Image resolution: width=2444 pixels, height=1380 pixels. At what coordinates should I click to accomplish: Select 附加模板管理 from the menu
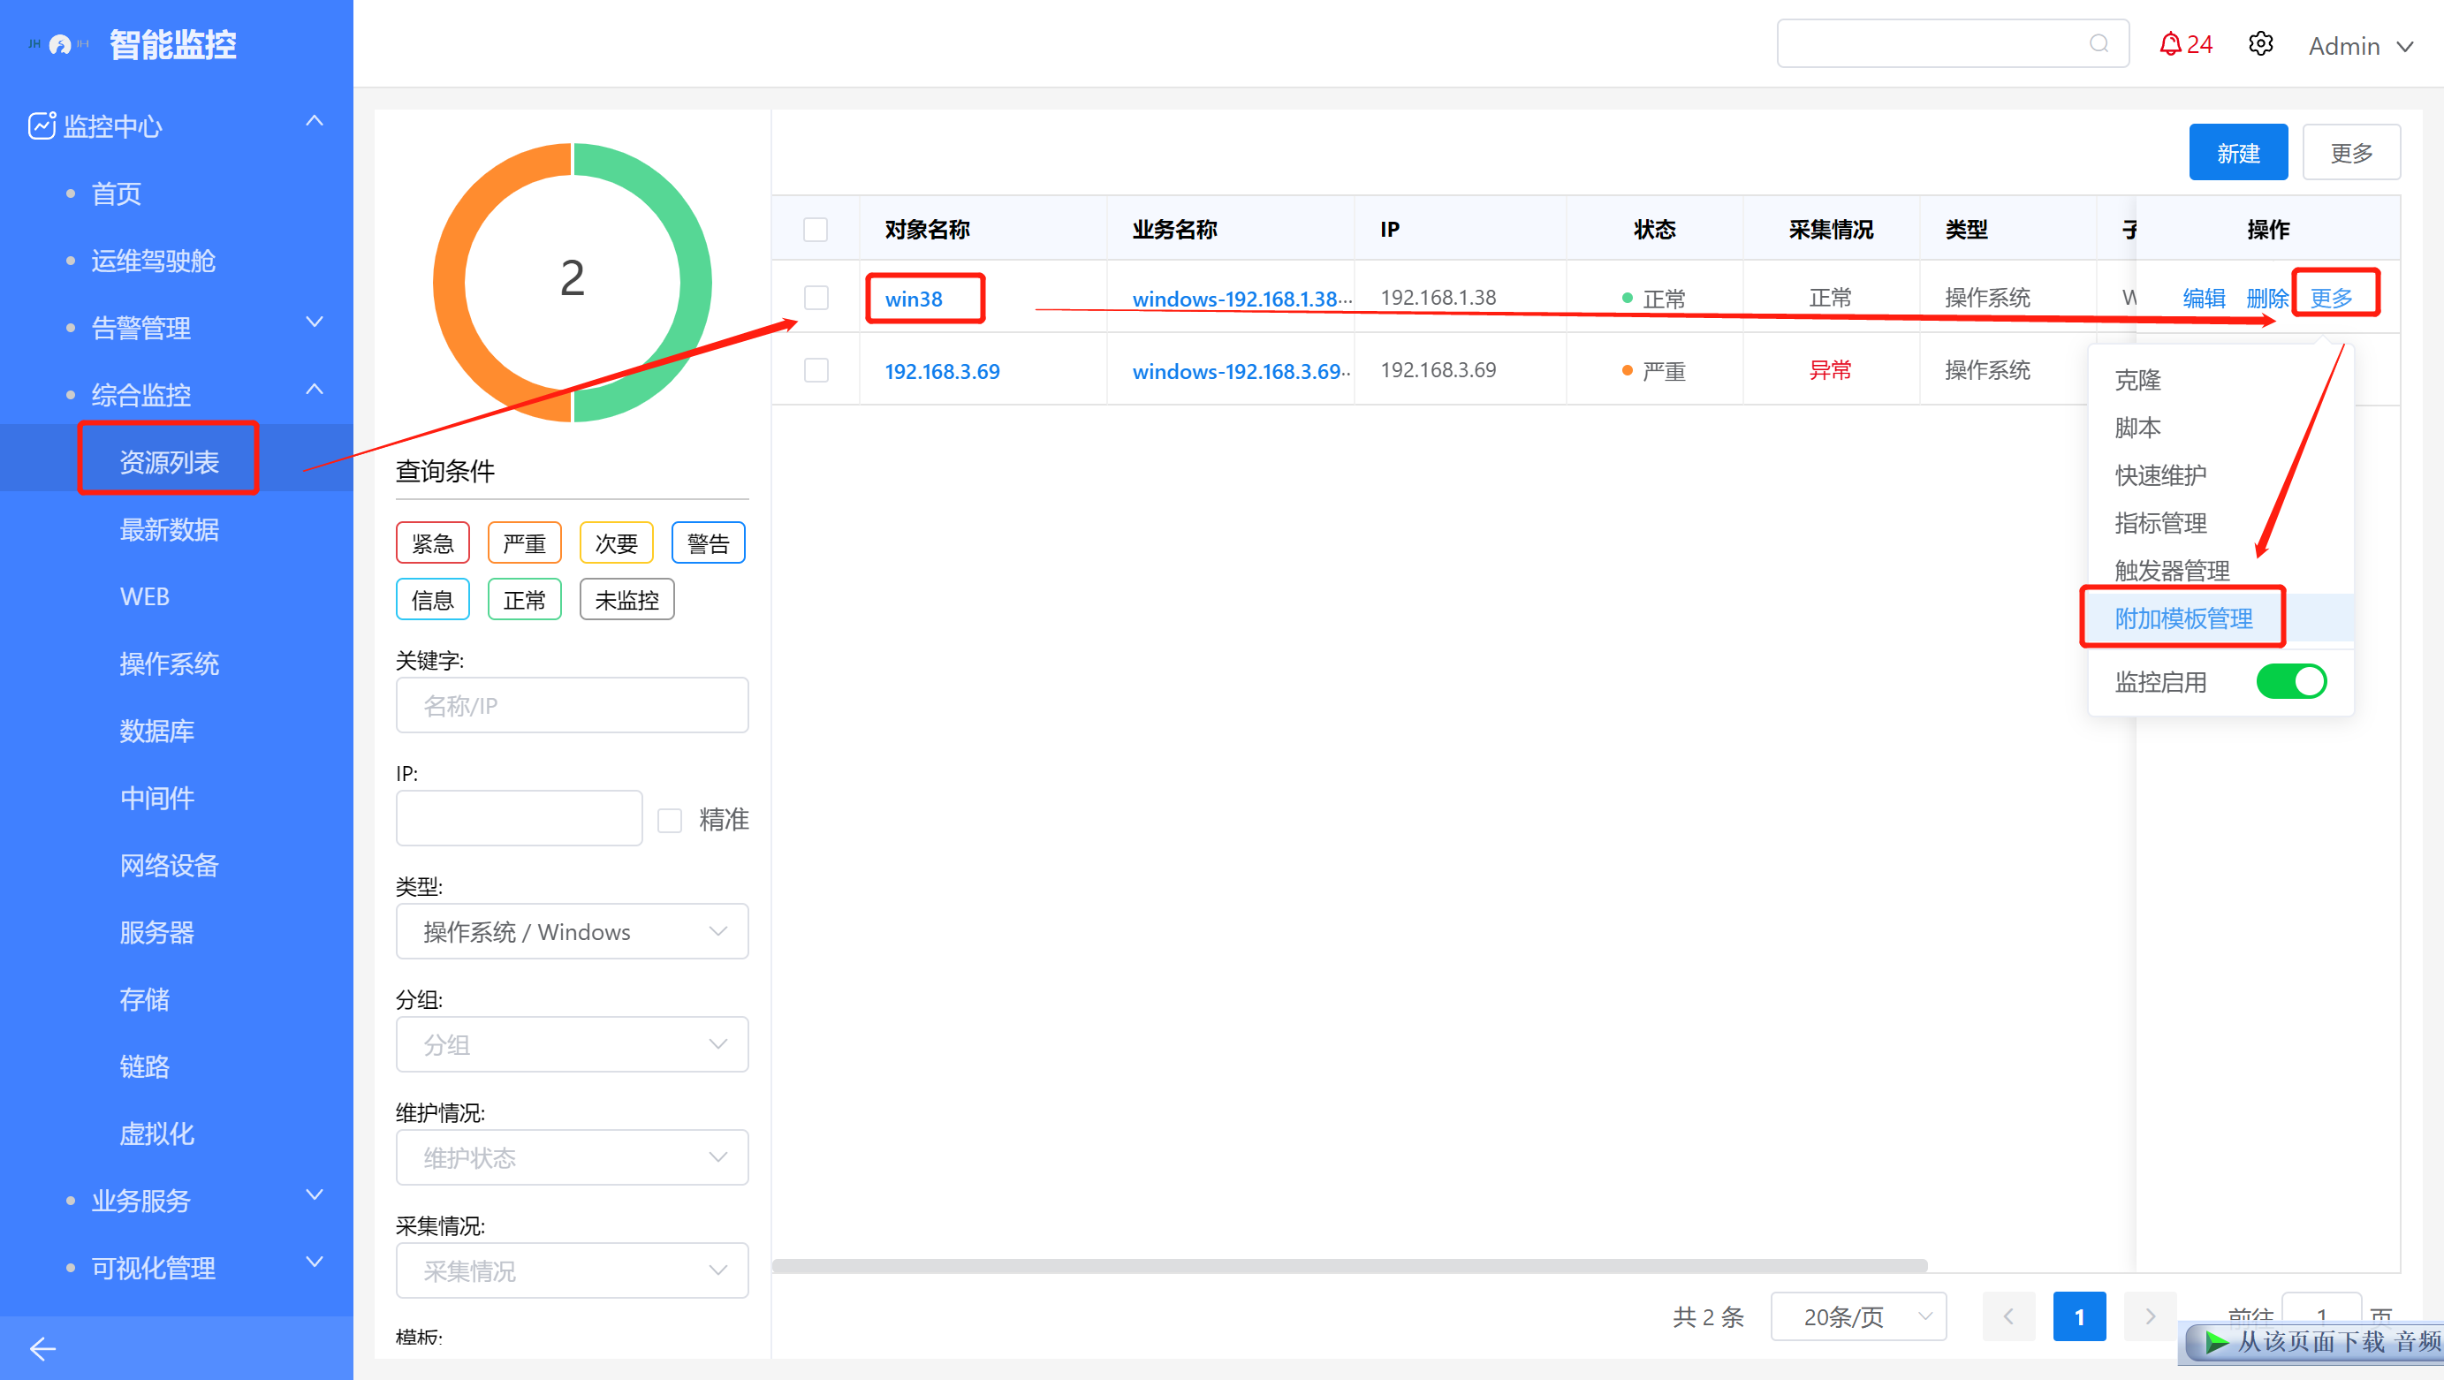[x=2221, y=618]
